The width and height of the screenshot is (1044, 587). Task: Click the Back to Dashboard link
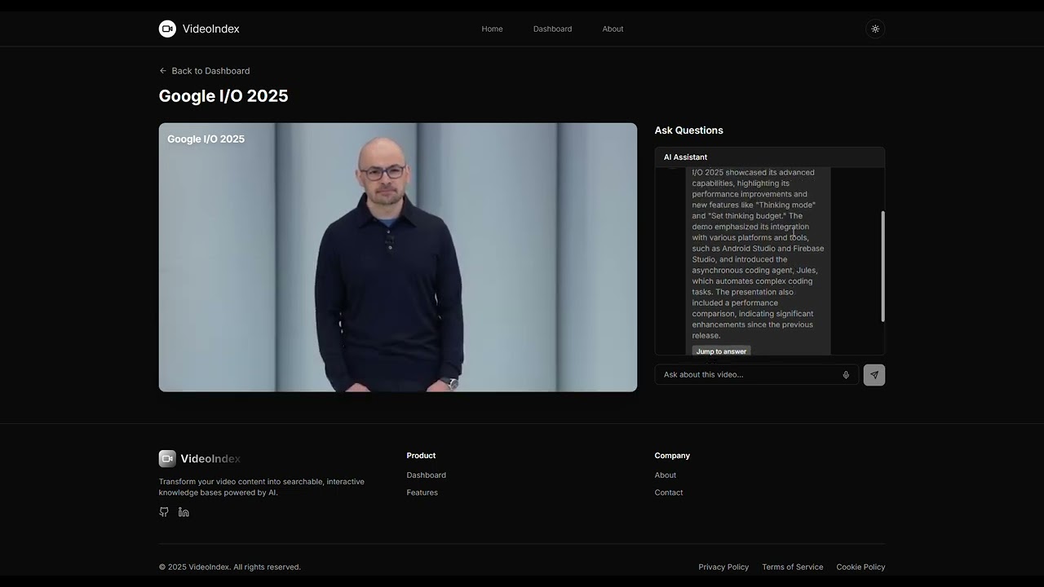205,71
